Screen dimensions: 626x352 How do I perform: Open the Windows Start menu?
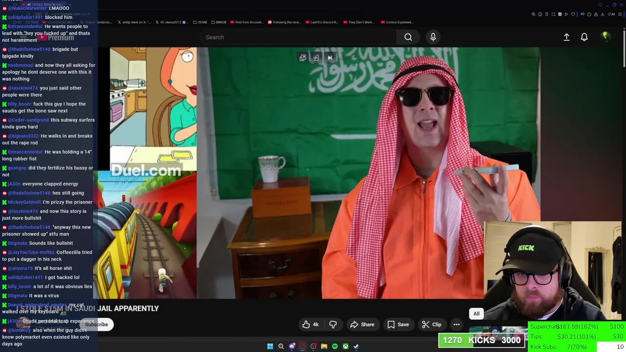[x=270, y=347]
